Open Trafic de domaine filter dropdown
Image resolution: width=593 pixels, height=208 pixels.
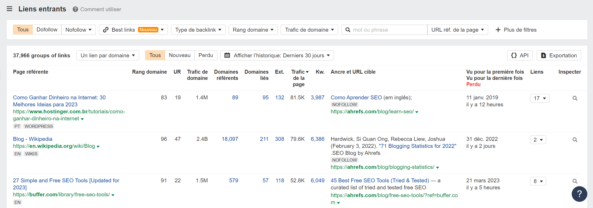point(309,30)
